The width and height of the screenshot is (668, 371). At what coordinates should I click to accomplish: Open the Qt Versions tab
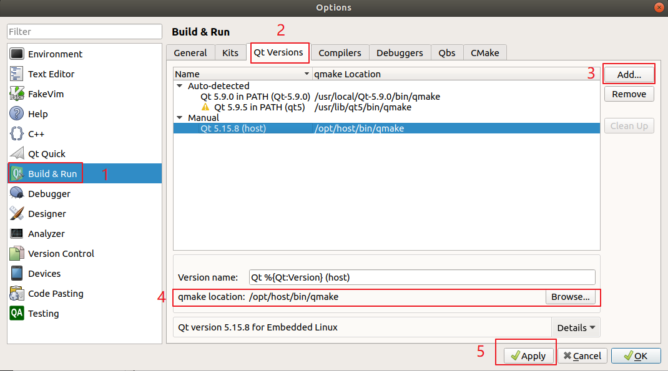pos(278,52)
